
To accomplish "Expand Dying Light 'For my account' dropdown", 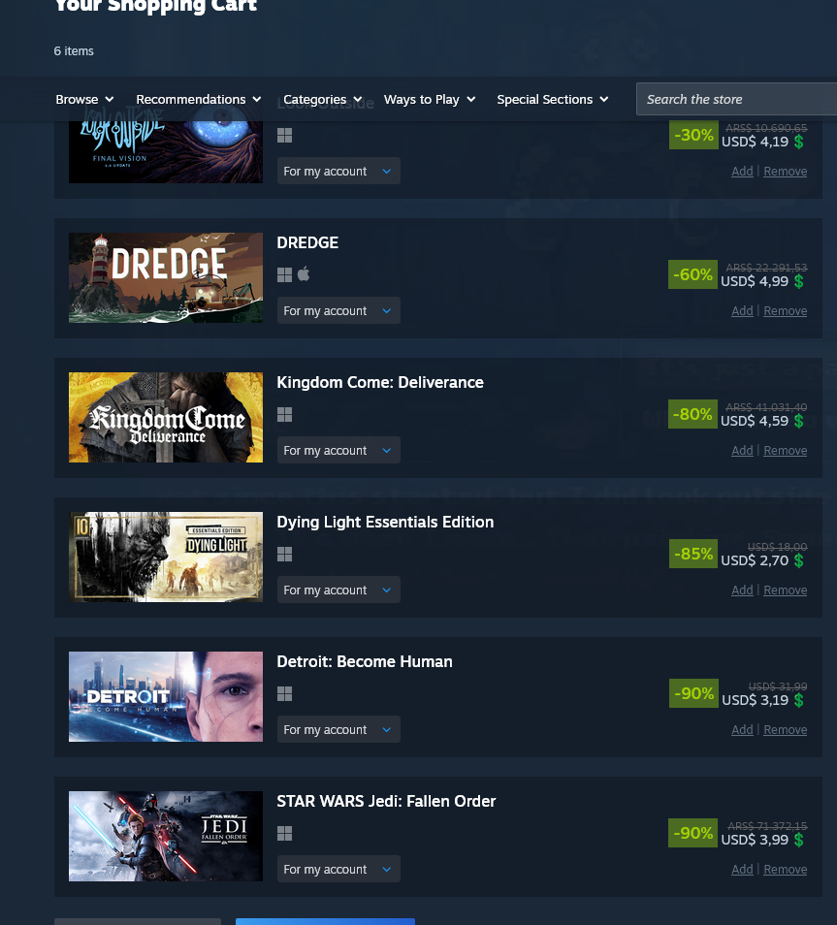I will coord(338,590).
